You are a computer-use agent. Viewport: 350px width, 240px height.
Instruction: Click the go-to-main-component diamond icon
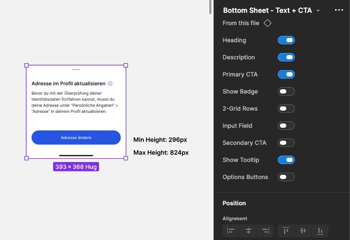(x=268, y=23)
